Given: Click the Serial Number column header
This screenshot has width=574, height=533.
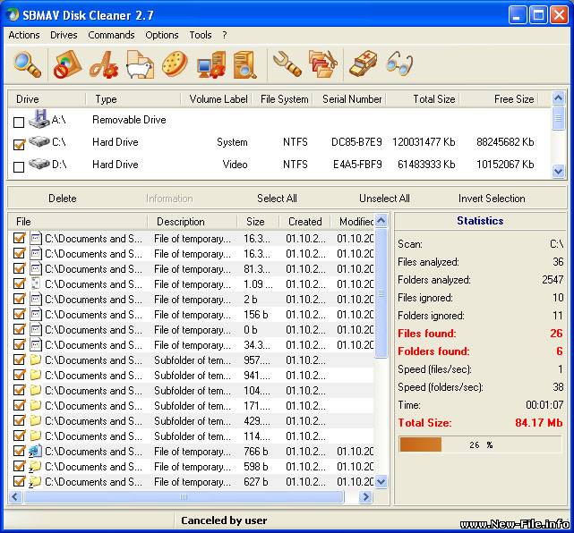Looking at the screenshot, I should (352, 99).
